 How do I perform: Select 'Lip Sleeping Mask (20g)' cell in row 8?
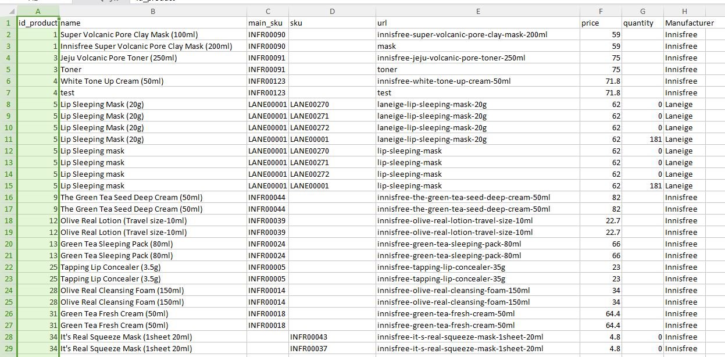pyautogui.click(x=153, y=104)
